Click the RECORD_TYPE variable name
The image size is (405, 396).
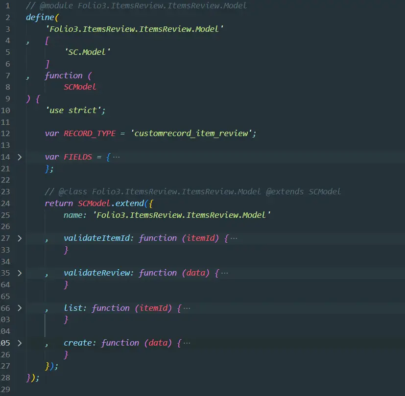point(90,134)
